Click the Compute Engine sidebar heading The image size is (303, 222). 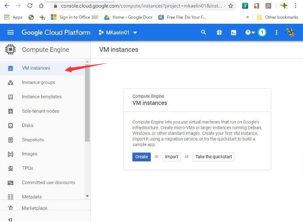(x=45, y=50)
